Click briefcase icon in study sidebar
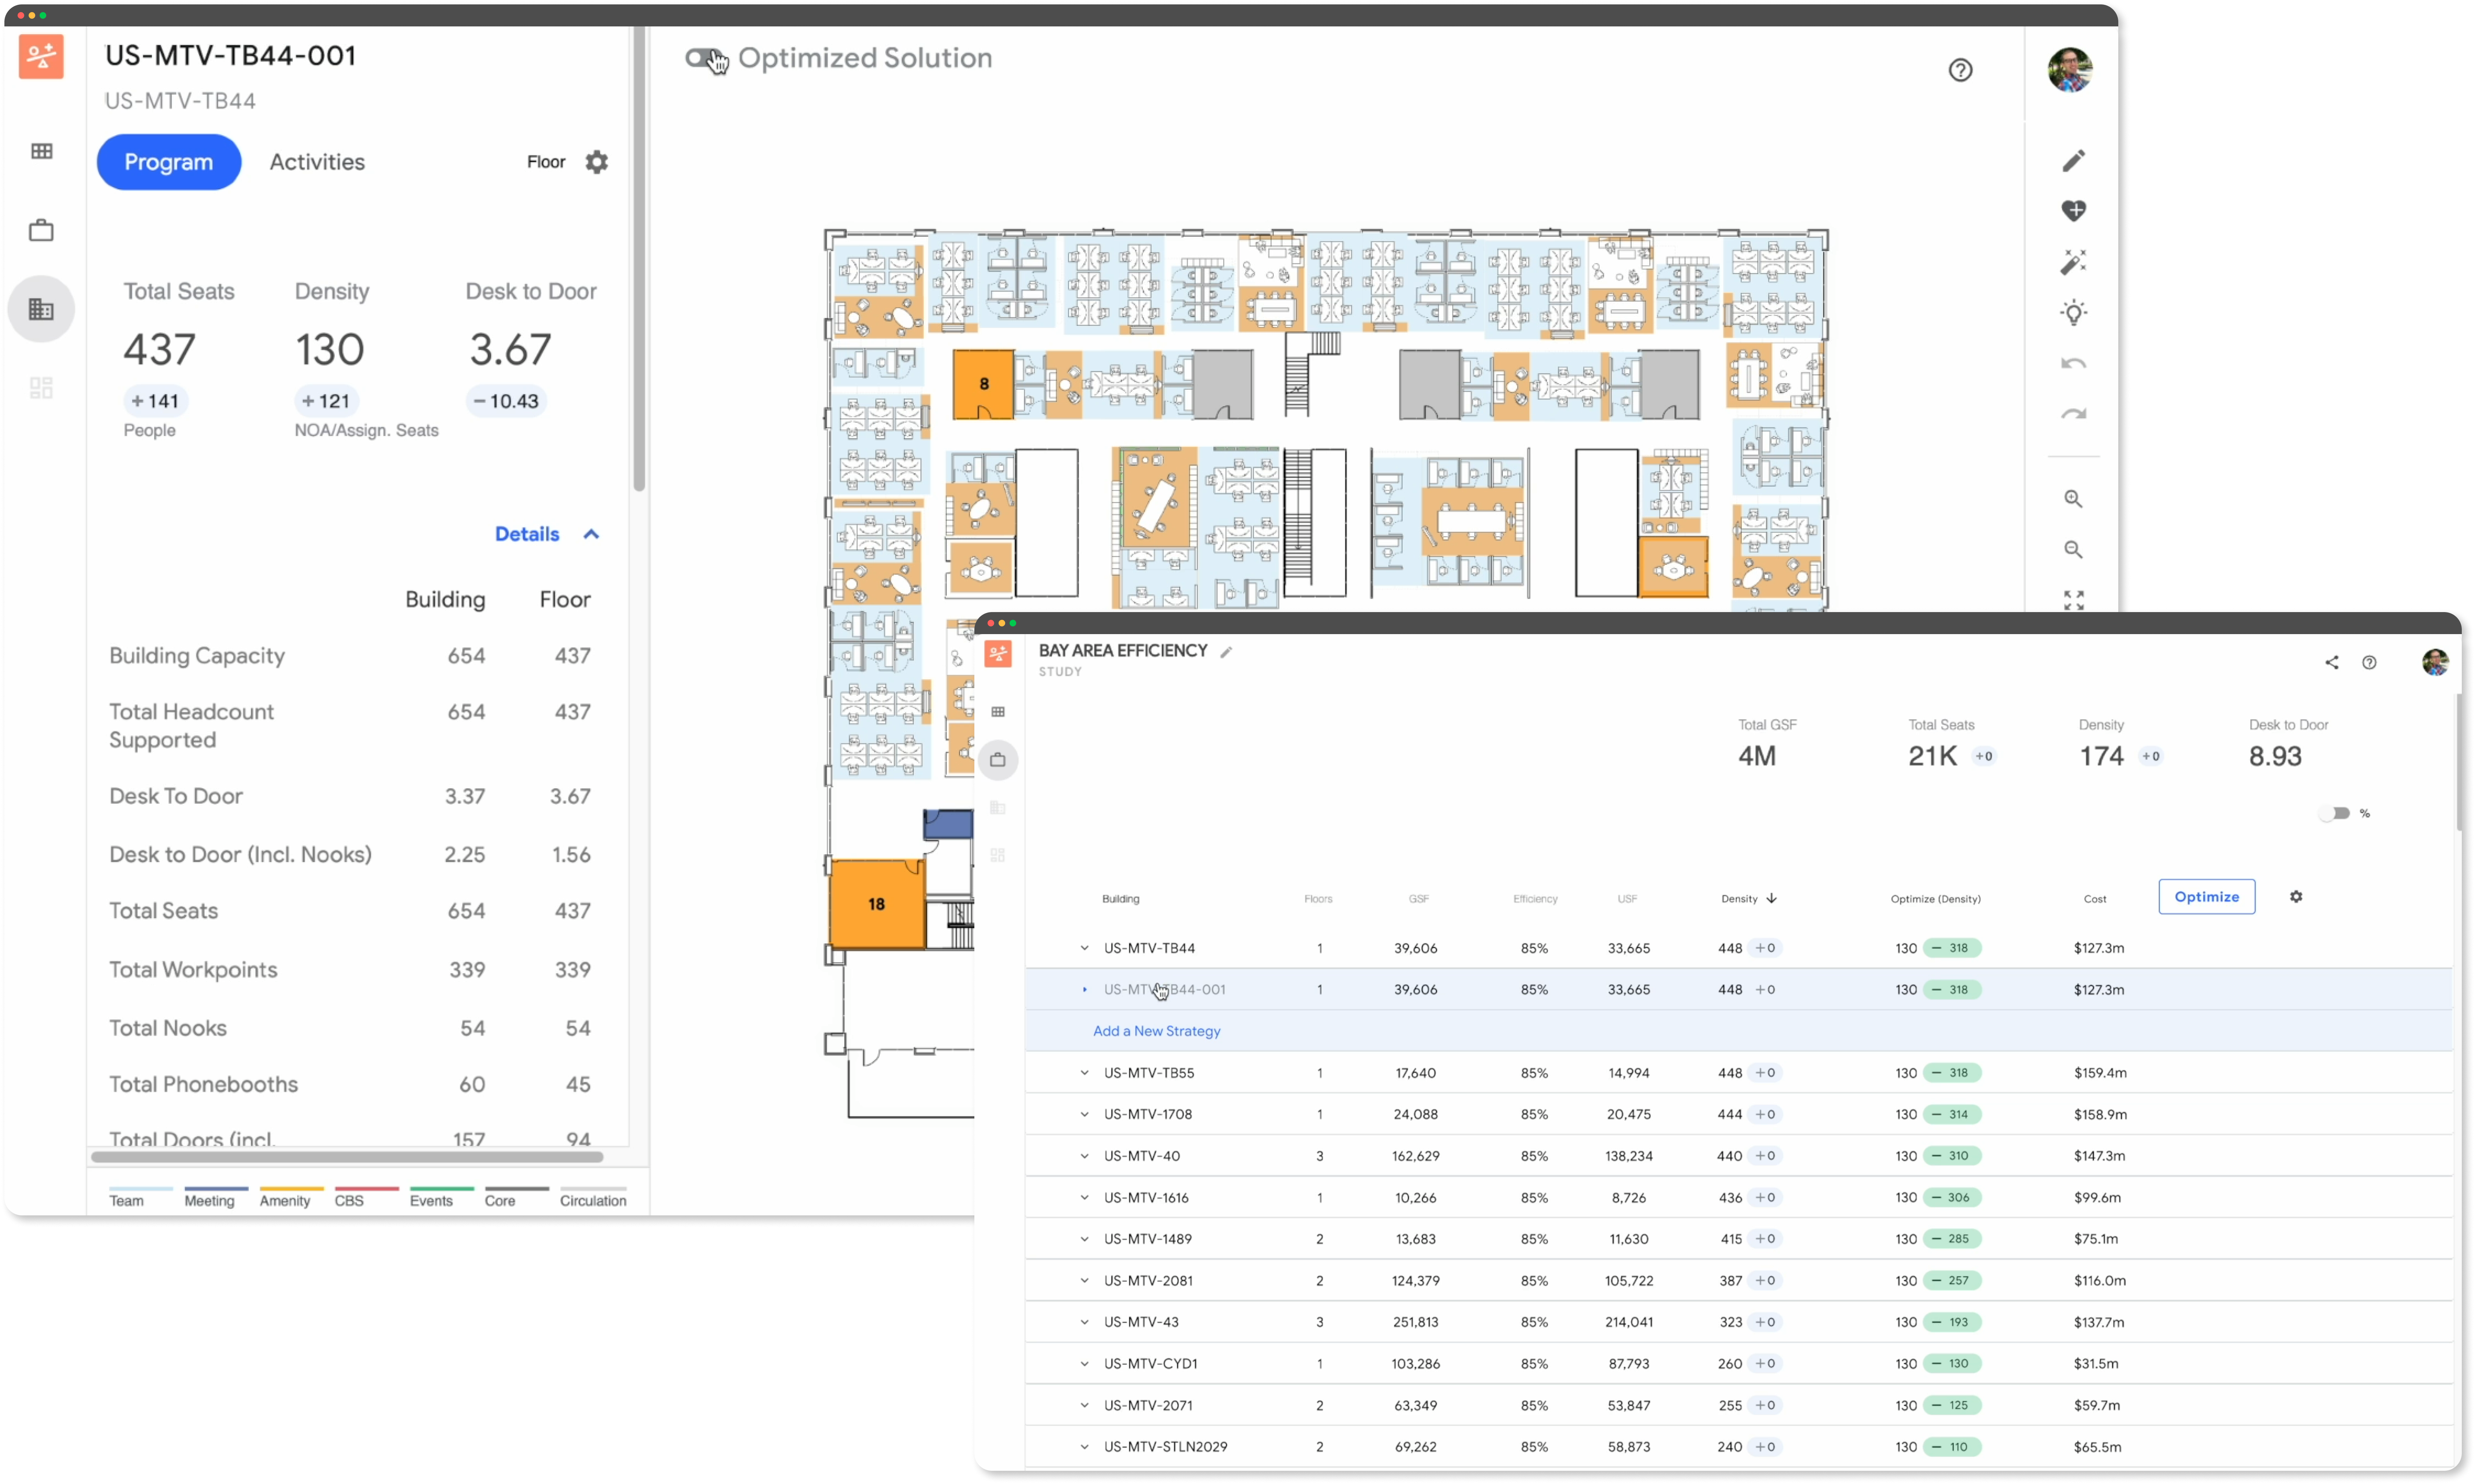Viewport: 2475px width, 1484px height. 997,760
